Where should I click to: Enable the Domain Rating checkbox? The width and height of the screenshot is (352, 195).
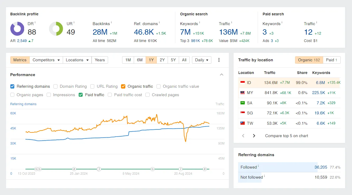56,86
